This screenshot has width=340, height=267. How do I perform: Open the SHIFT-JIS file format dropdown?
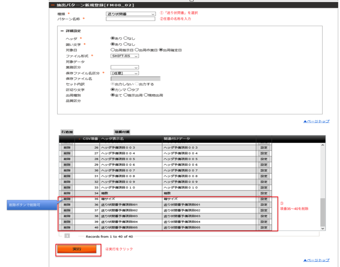125,56
